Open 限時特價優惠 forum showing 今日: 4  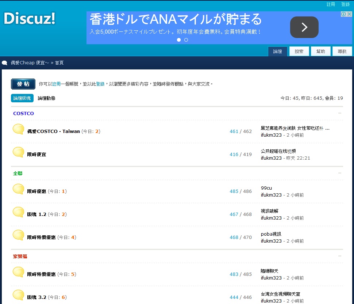tap(41, 237)
